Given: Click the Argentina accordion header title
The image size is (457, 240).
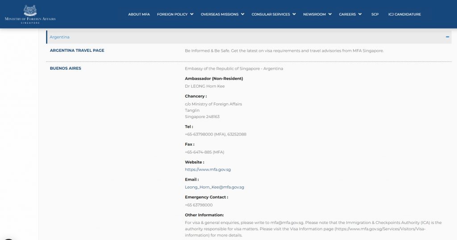Looking at the screenshot, I should pos(59,37).
